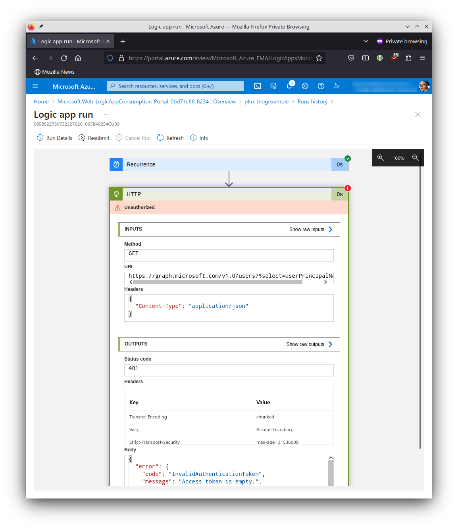Image resolution: width=458 pixels, height=529 pixels.
Task: Open the directory and subscription filter icon
Action: 273,86
